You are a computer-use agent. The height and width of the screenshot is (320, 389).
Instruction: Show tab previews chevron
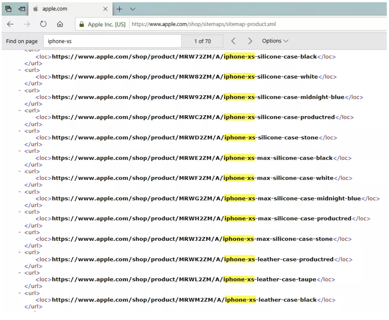[x=133, y=9]
